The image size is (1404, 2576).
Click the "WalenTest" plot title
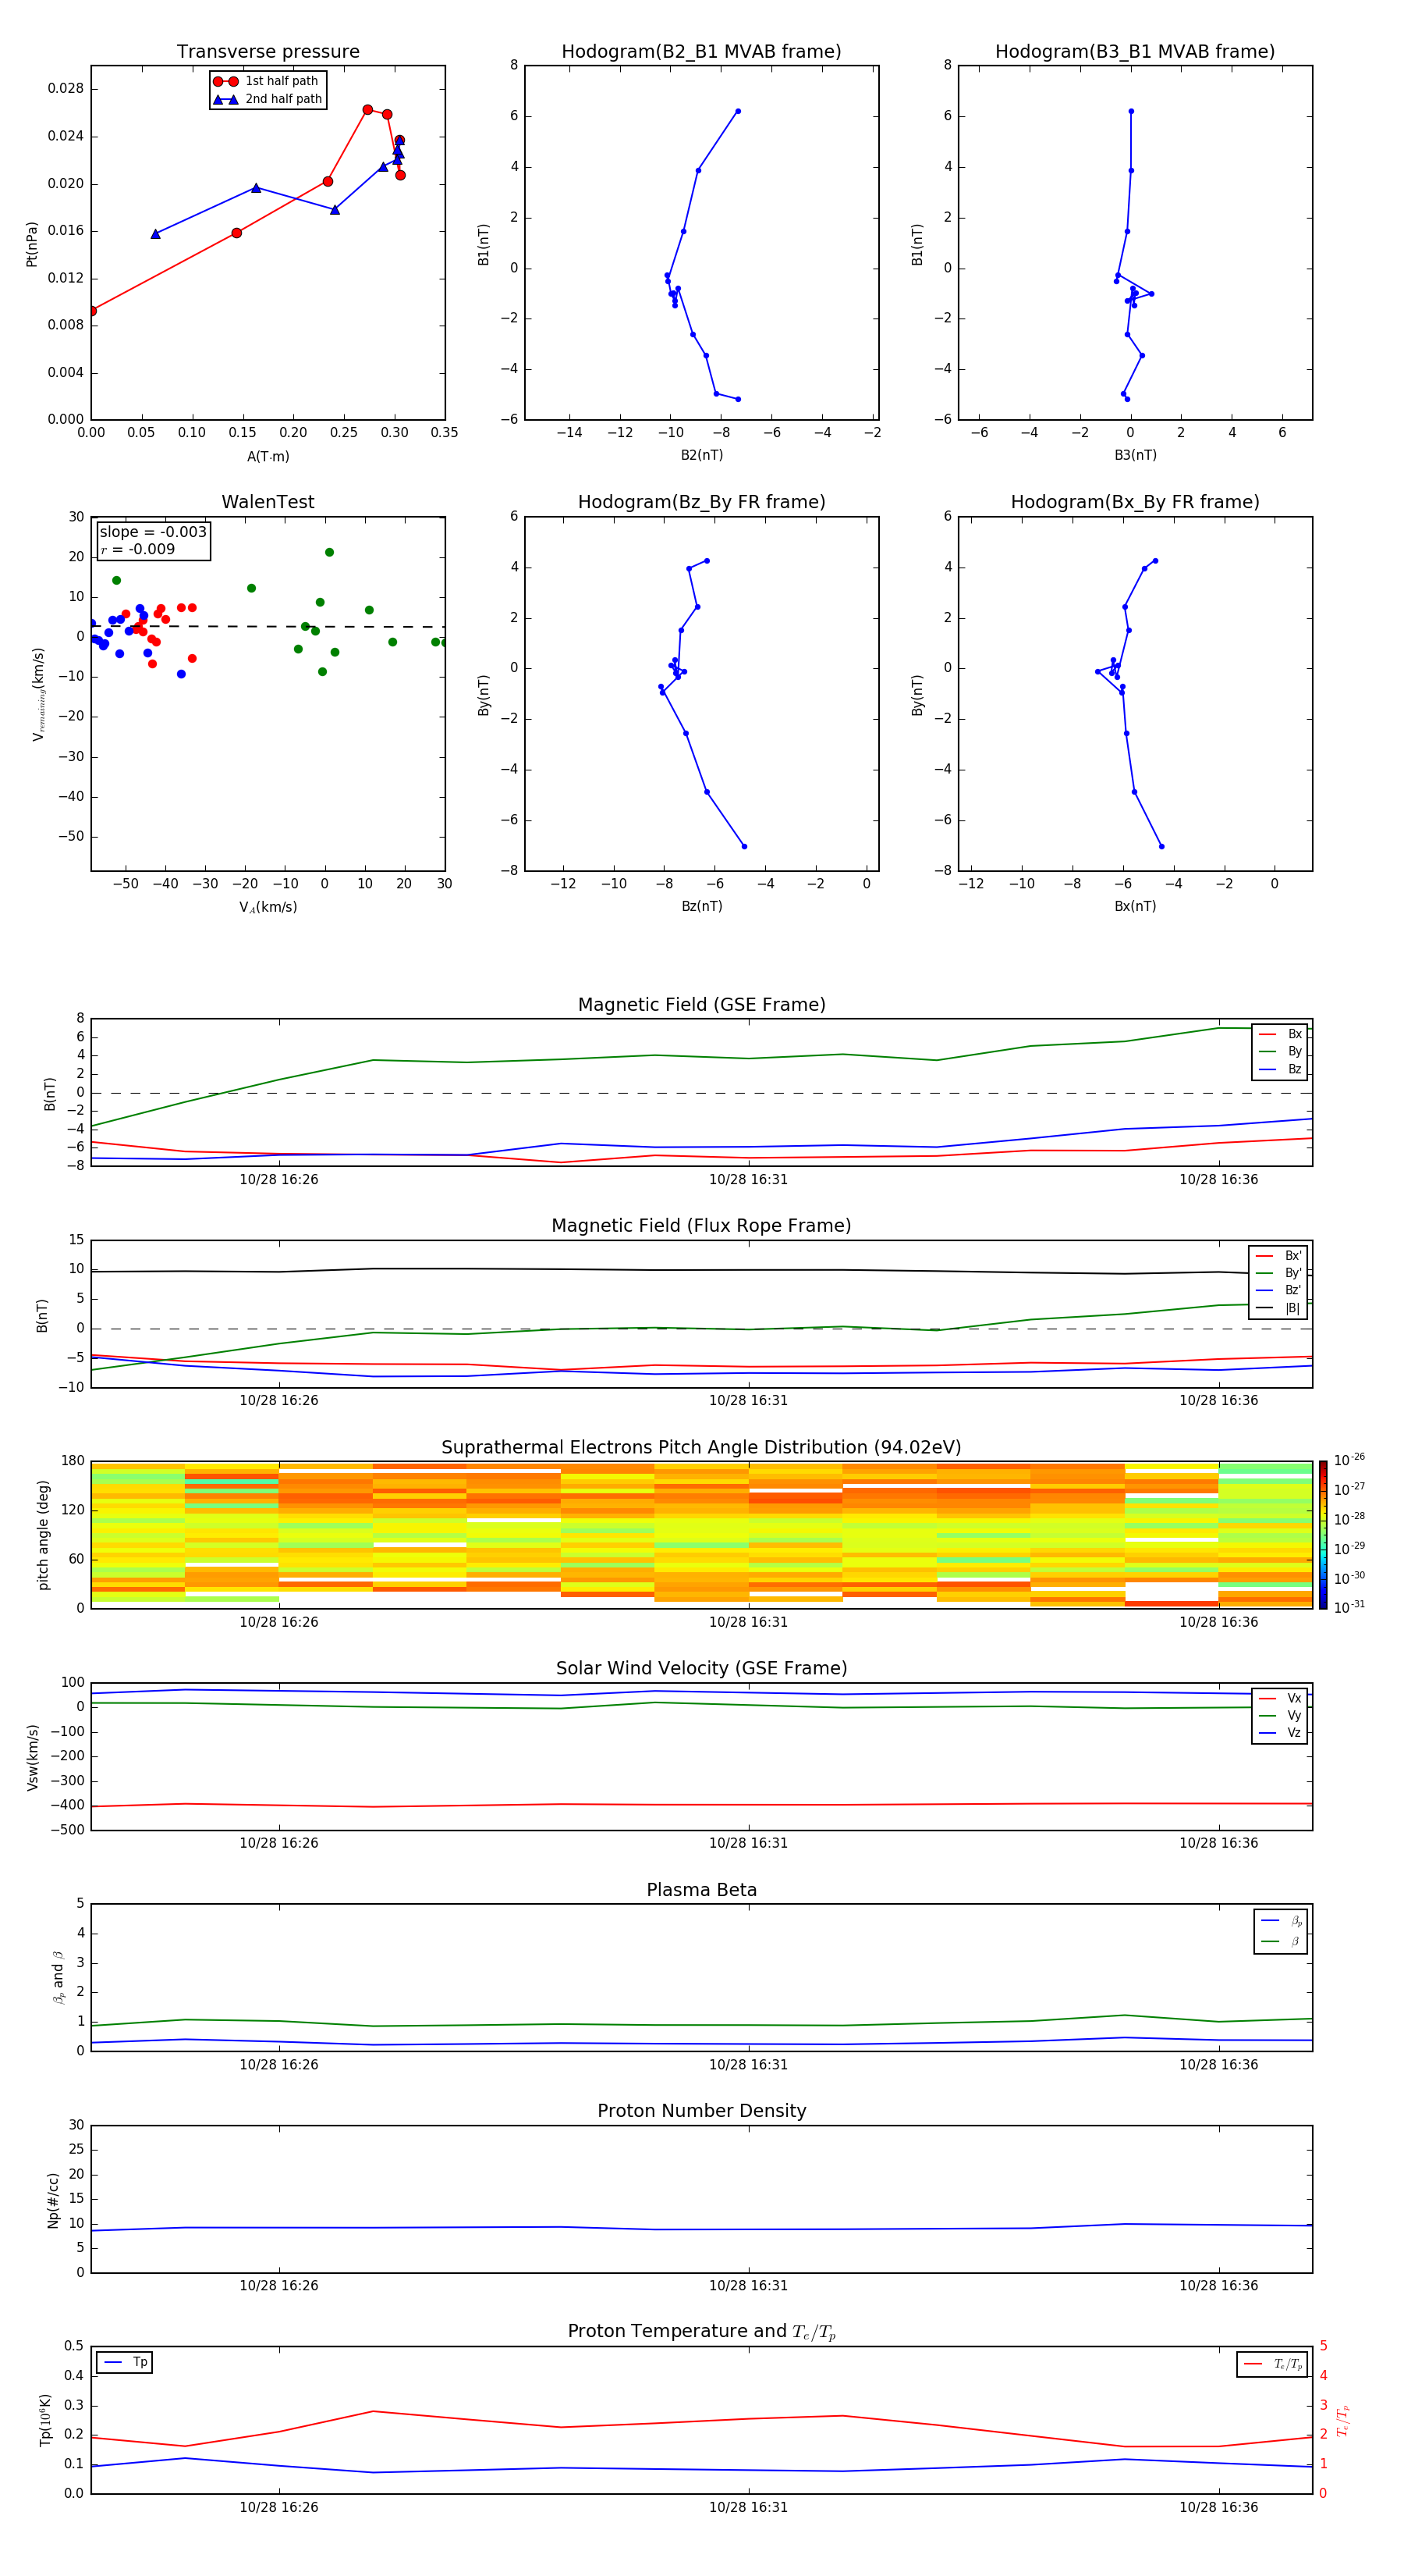[x=268, y=502]
